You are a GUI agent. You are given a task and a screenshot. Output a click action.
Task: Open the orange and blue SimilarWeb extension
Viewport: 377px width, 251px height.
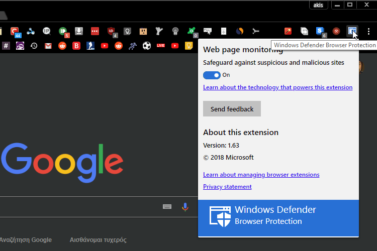(240, 31)
